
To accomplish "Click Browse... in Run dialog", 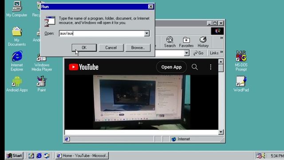I will 138,48.
